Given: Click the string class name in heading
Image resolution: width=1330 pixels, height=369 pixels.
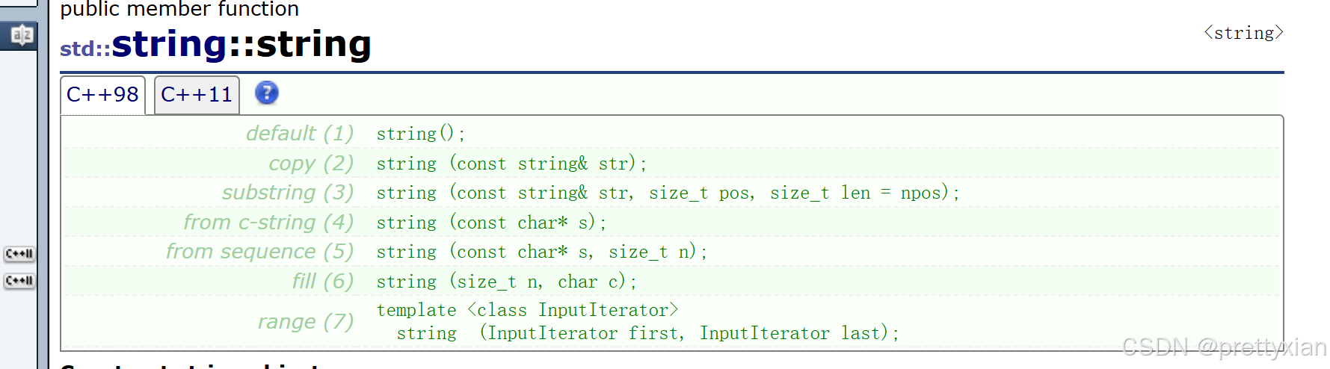Looking at the screenshot, I should click(169, 44).
